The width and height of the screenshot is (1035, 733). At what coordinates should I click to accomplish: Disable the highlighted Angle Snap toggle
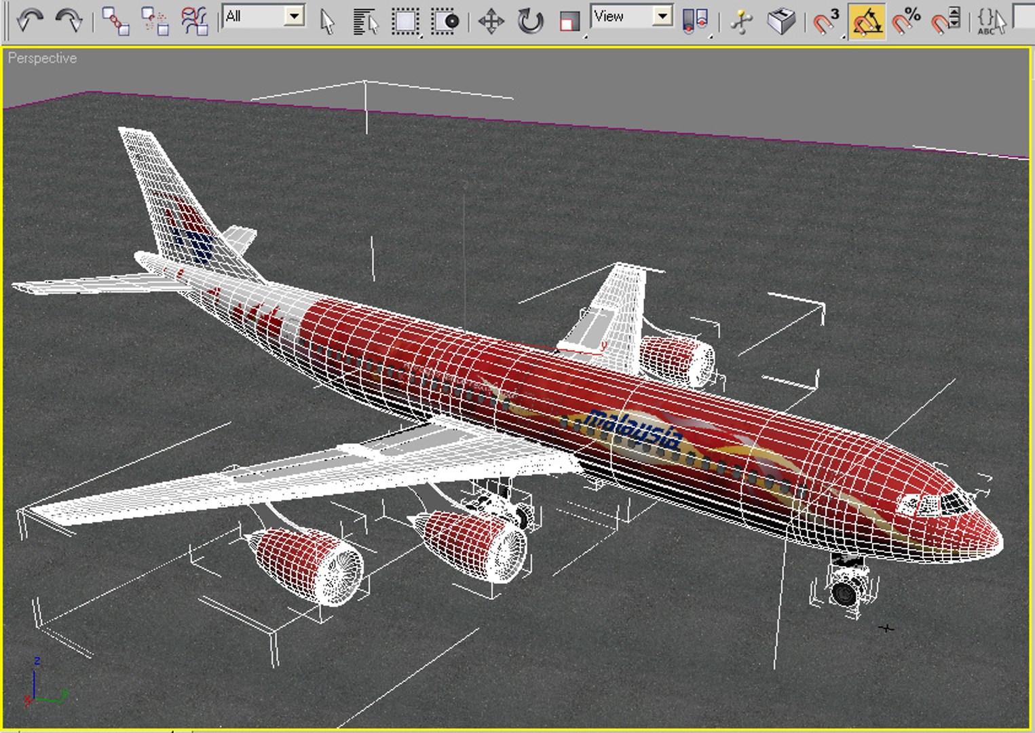867,21
